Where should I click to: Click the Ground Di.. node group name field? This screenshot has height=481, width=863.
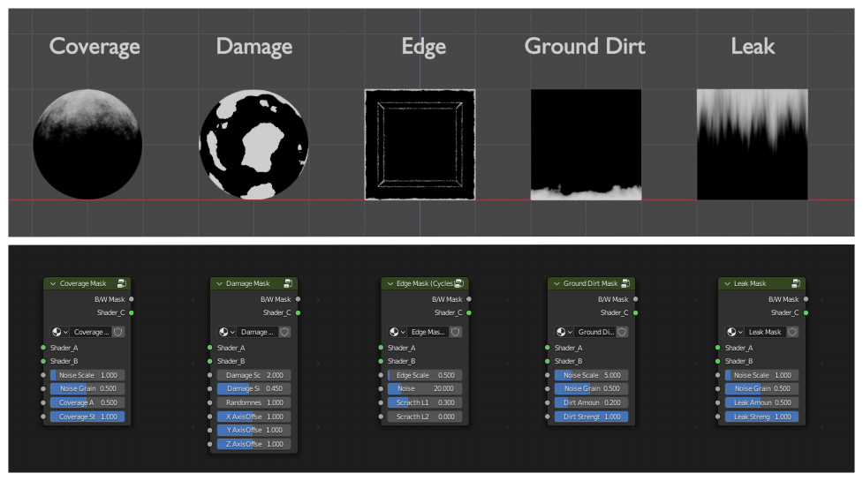[x=595, y=332]
